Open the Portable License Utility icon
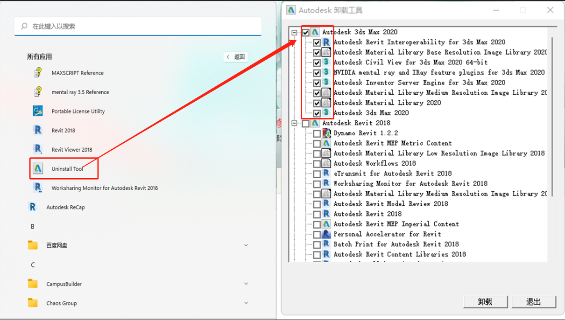 pyautogui.click(x=38, y=111)
